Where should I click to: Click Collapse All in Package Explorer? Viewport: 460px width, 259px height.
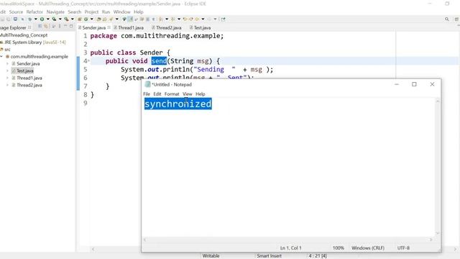(40, 26)
